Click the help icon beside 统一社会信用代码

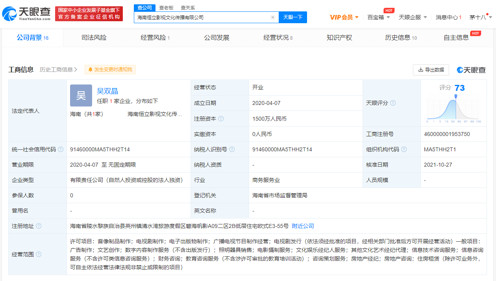61,149
